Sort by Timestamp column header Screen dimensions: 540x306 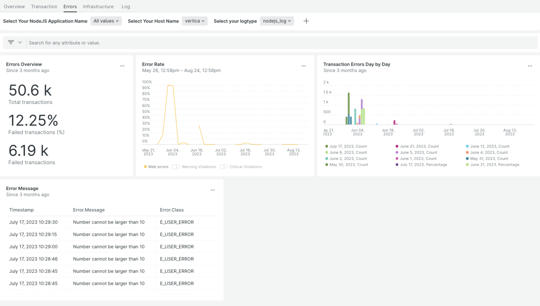[x=22, y=210]
